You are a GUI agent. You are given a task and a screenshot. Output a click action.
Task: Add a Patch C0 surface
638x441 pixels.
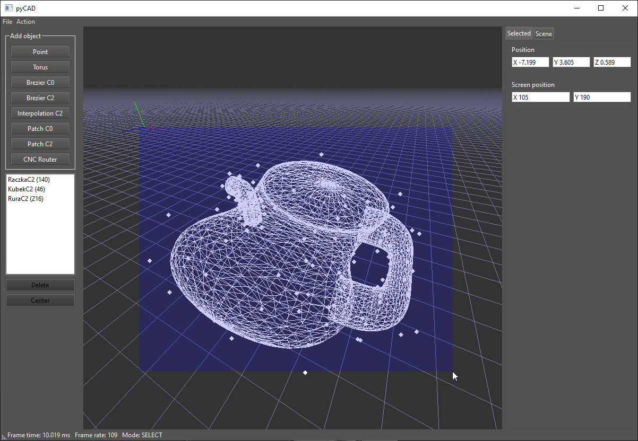click(40, 128)
